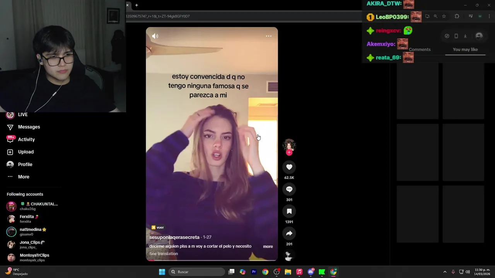495x278 pixels.
Task: Click the Chrome address bar URL
Action: coord(158,16)
